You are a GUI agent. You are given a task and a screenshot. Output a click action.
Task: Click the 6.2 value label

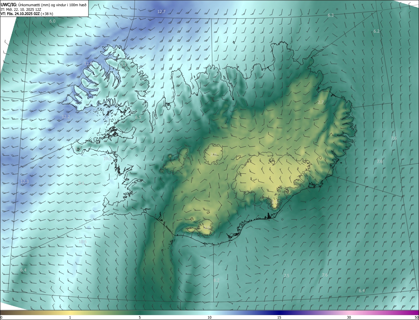376,31
